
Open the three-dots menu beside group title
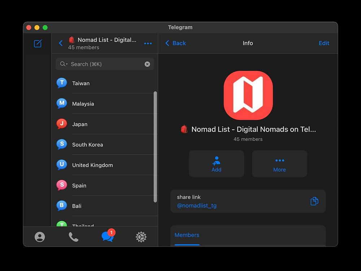148,44
